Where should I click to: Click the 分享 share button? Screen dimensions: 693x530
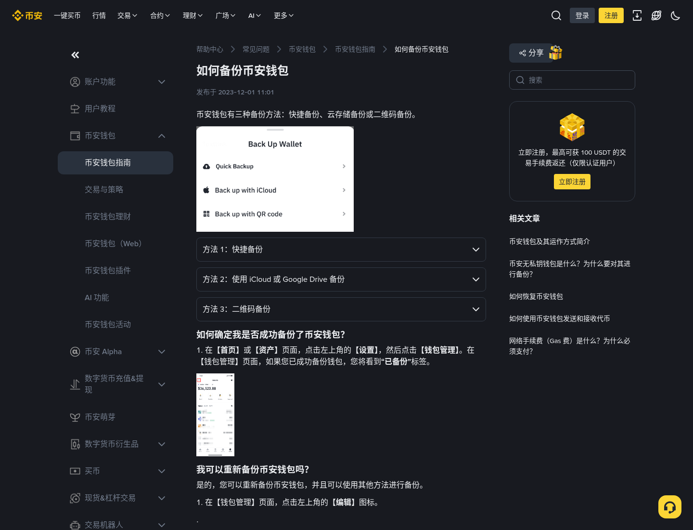click(531, 53)
